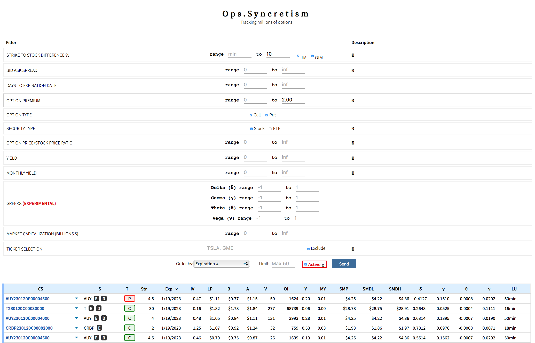535x343 pixels.
Task: Toggle the ItM checkbox
Action: 298,56
